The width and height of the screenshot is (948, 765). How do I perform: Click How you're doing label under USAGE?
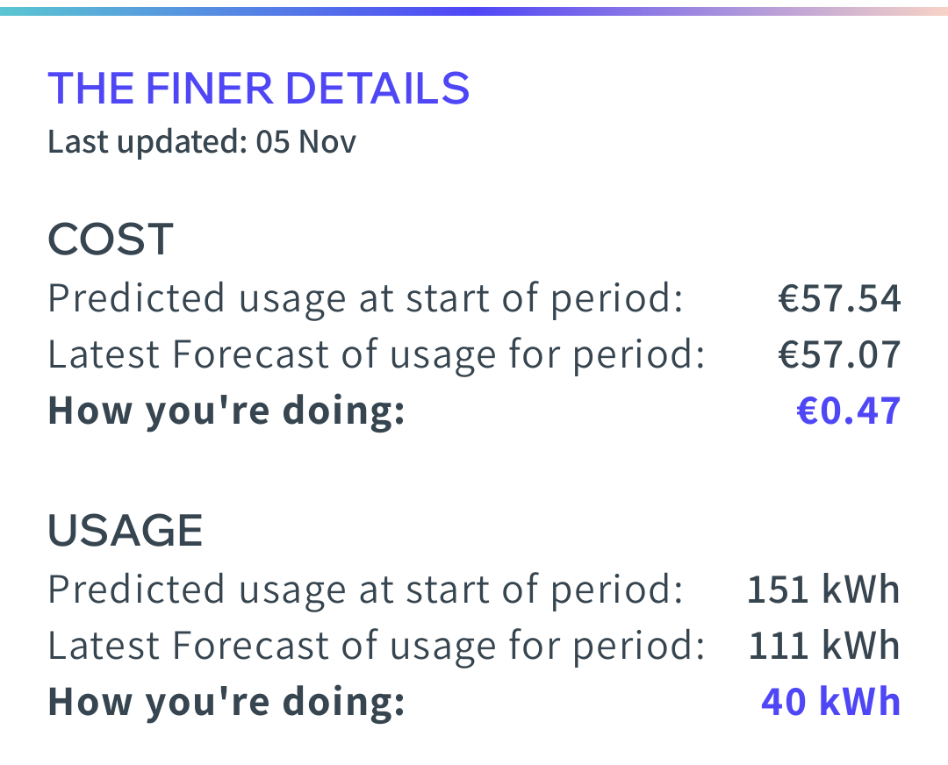tap(226, 704)
